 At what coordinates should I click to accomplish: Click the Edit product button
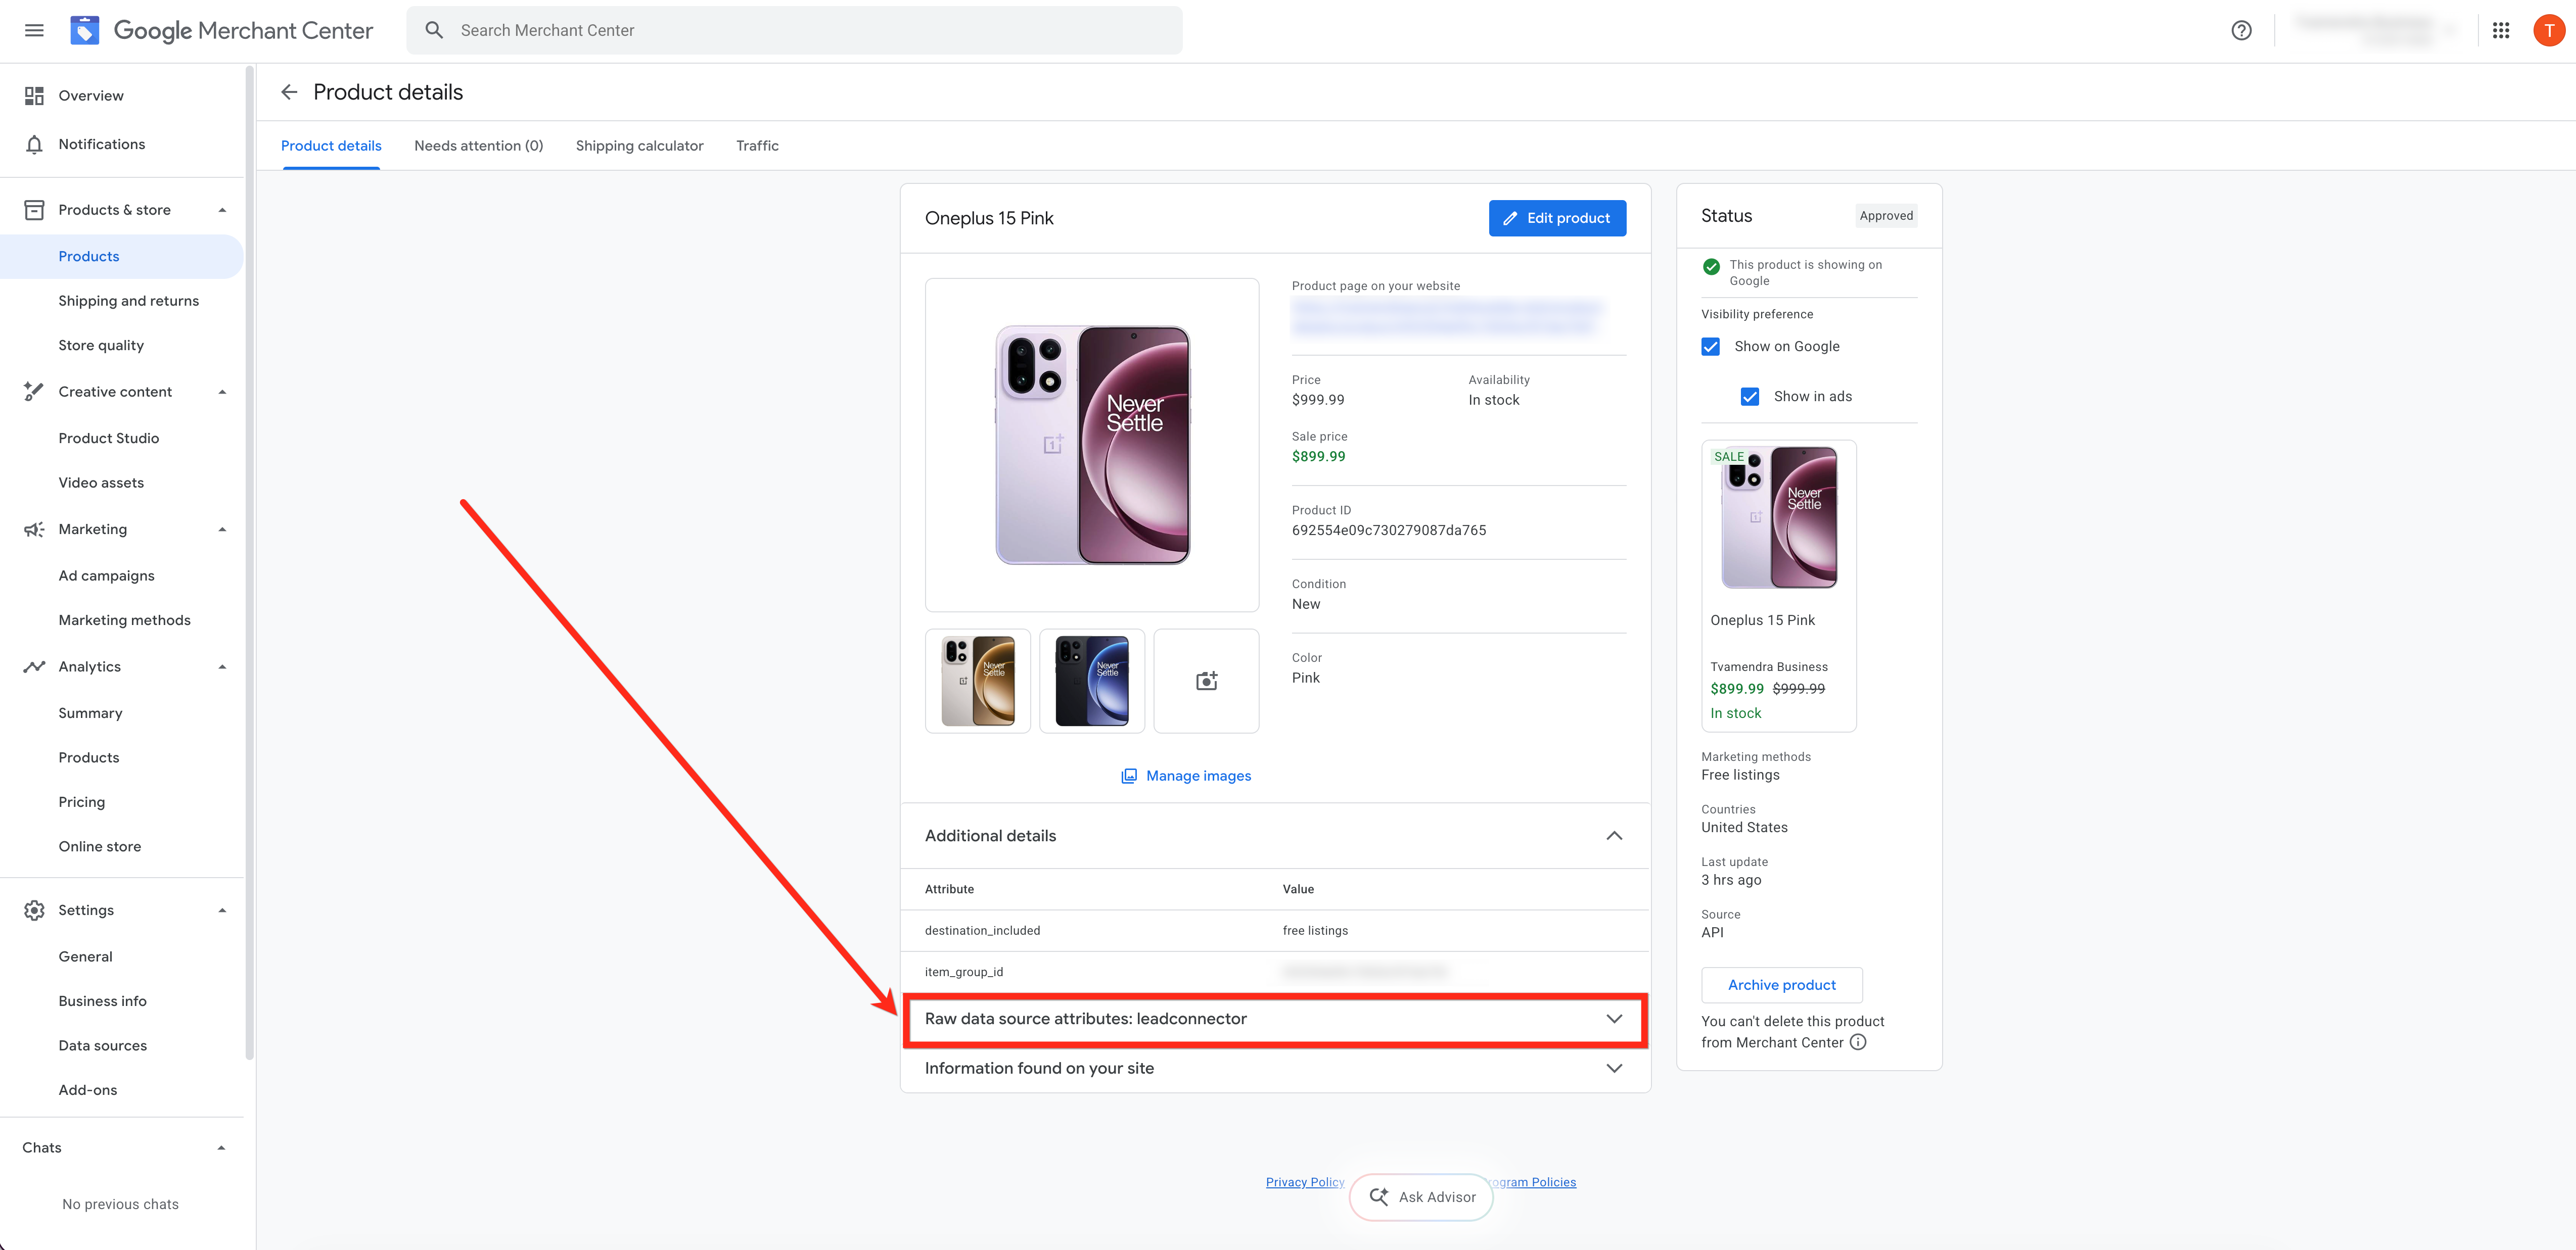1557,218
